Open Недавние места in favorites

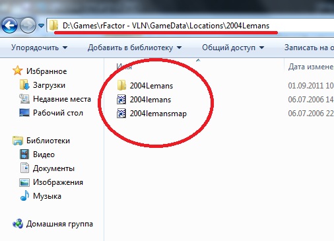click(62, 99)
